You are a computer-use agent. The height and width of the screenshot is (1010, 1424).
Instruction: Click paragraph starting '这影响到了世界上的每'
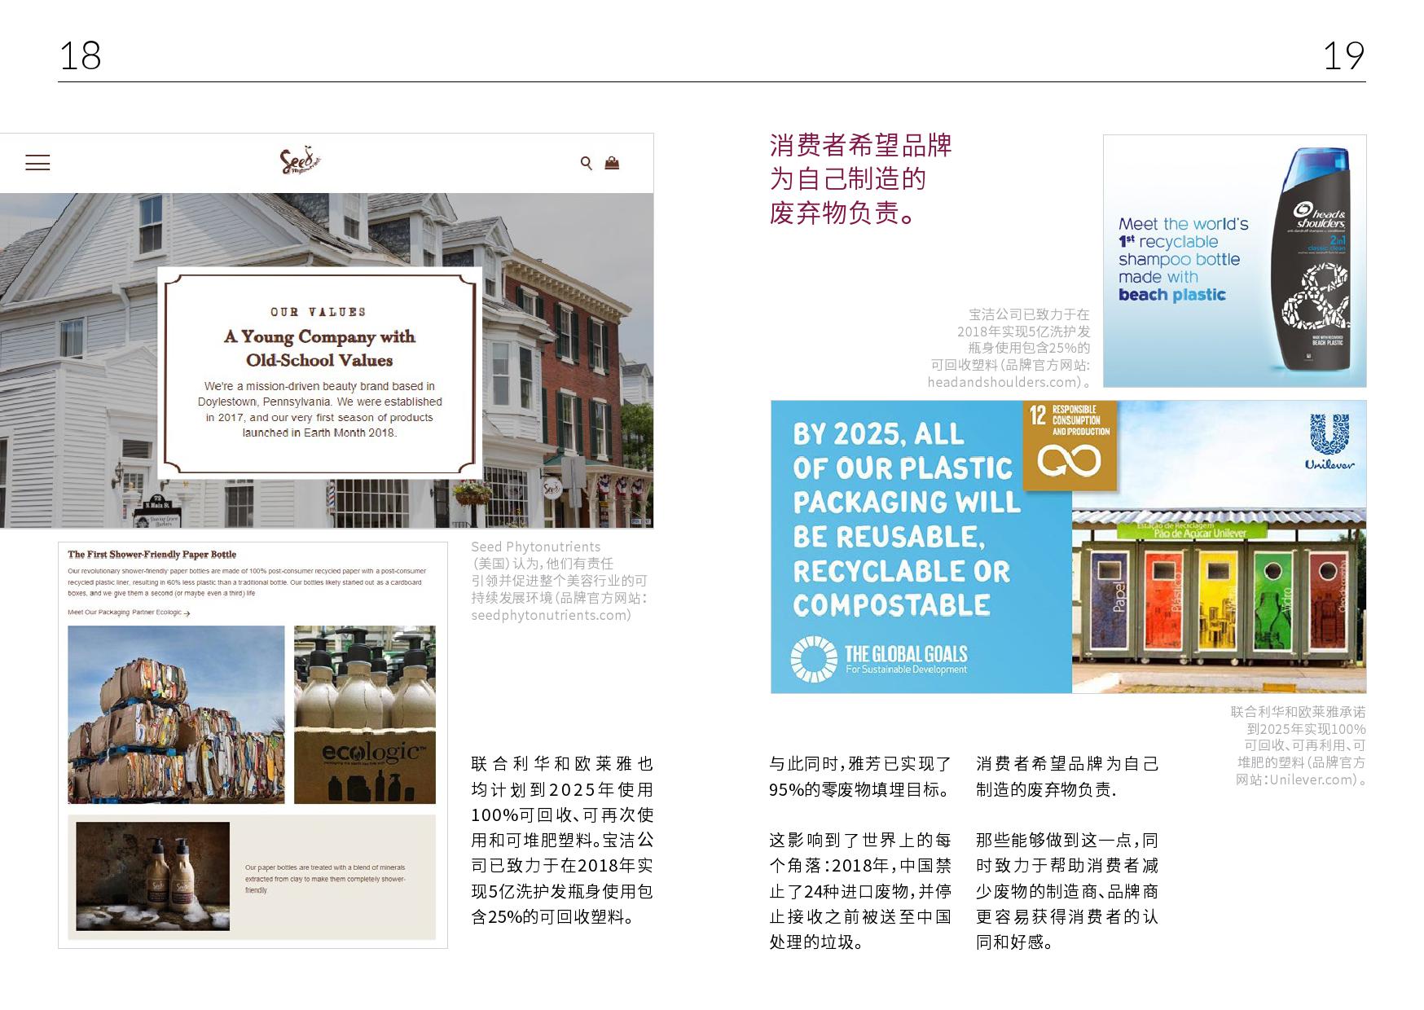(860, 891)
